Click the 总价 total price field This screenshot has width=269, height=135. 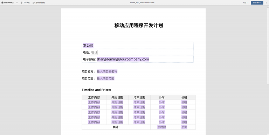184,127
